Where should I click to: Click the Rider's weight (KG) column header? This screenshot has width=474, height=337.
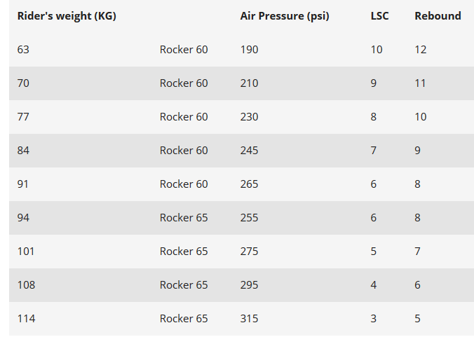tap(67, 16)
